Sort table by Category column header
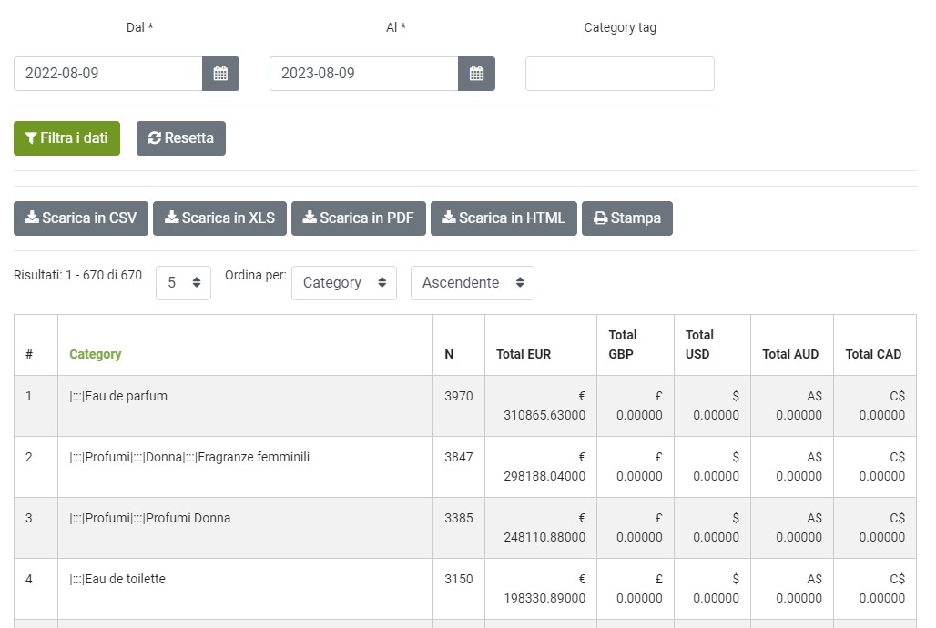 coord(96,354)
